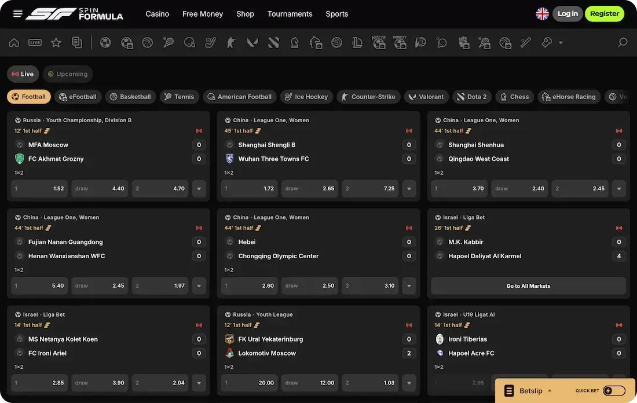Toggle the Quick Bet switch

614,391
